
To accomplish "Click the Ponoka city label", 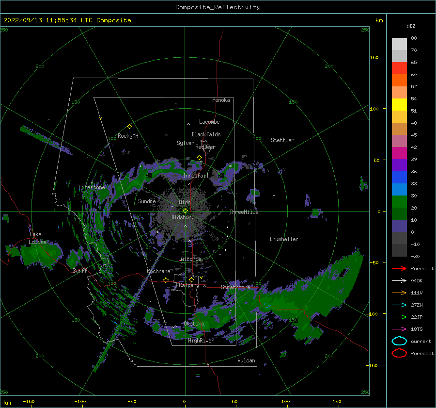I will click(x=221, y=100).
